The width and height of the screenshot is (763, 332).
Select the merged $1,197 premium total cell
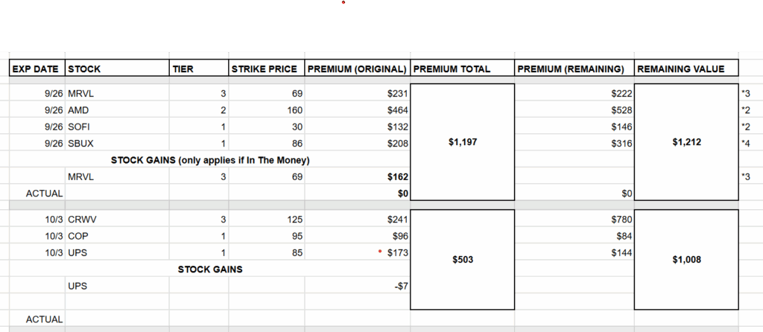click(462, 142)
